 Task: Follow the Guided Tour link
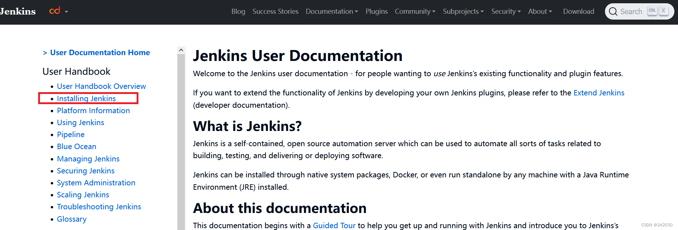334,226
